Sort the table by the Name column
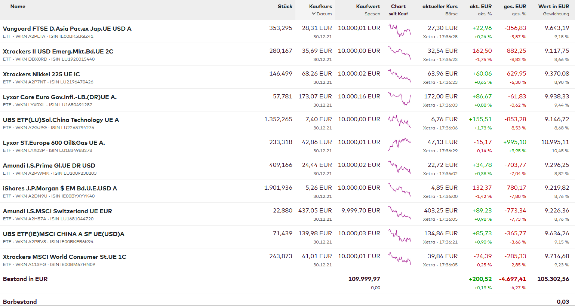Image resolution: width=575 pixels, height=306 pixels. [18, 6]
